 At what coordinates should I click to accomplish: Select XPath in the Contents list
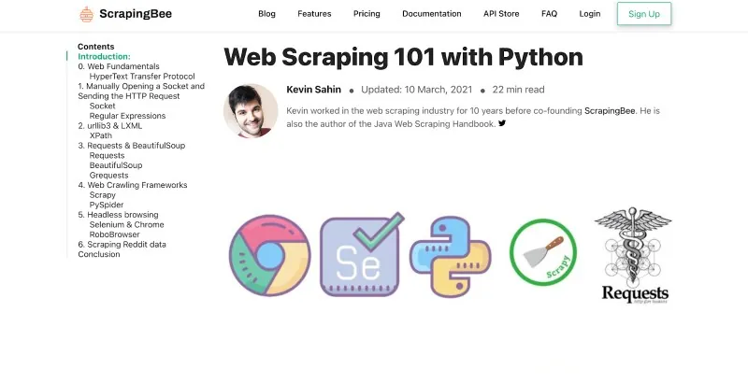(101, 135)
